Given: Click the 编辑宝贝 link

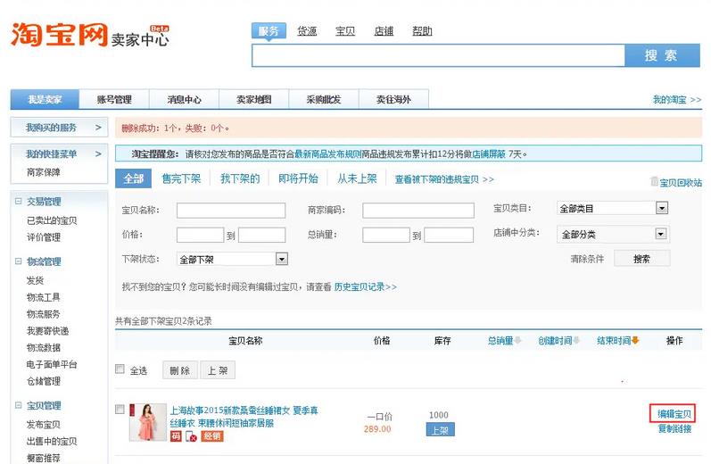Looking at the screenshot, I should pos(674,413).
